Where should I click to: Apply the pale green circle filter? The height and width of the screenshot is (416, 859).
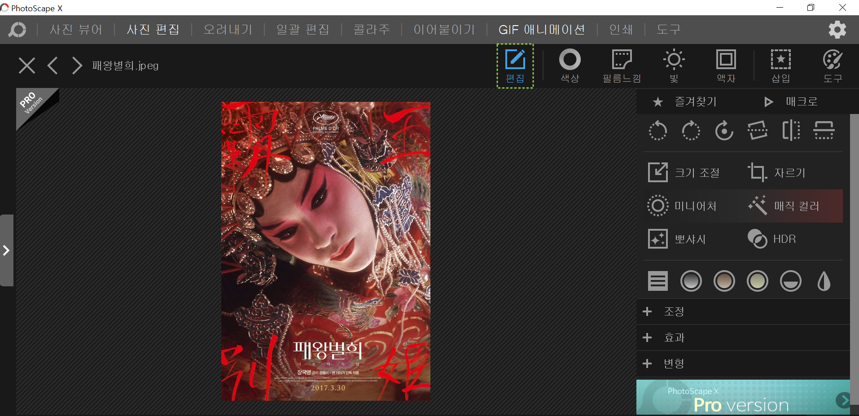click(x=758, y=281)
